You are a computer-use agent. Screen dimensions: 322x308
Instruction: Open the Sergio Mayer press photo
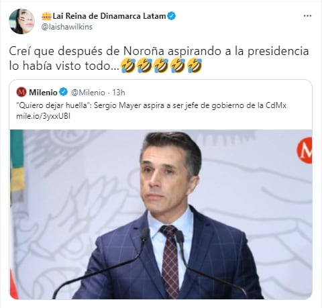(x=161, y=214)
